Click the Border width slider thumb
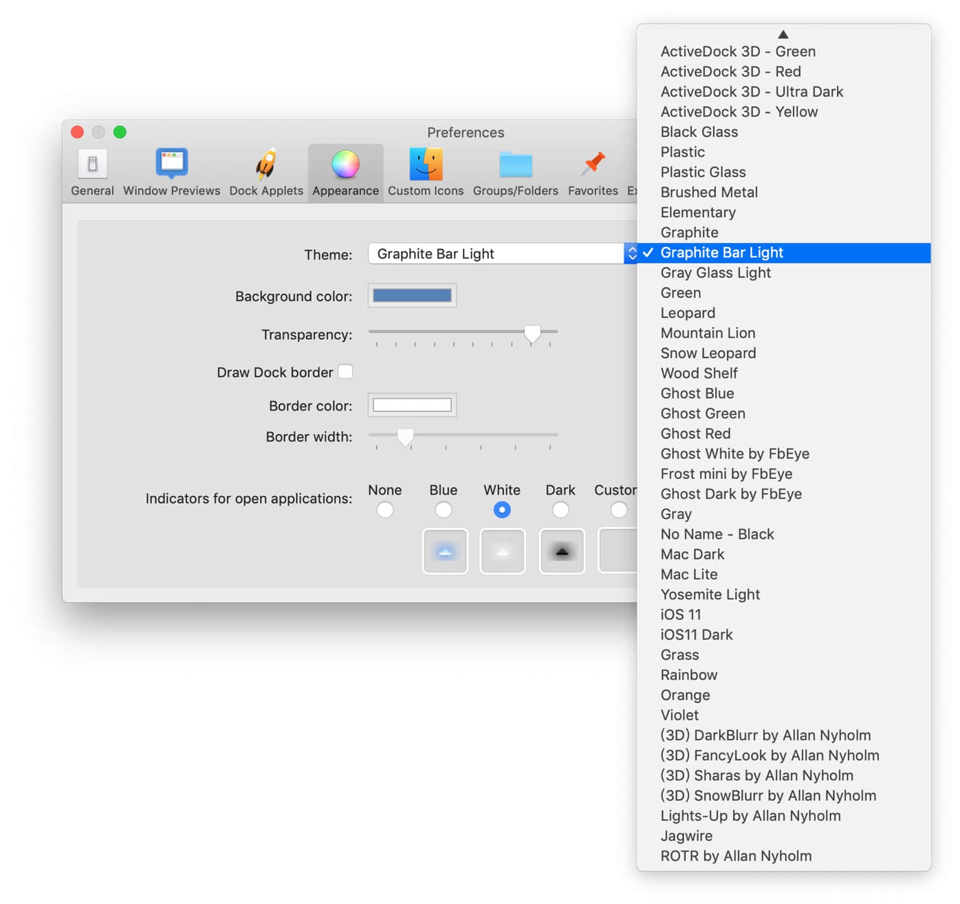 pos(406,437)
